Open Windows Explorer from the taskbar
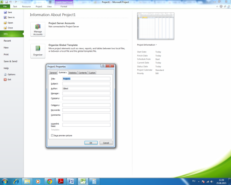 point(27,182)
